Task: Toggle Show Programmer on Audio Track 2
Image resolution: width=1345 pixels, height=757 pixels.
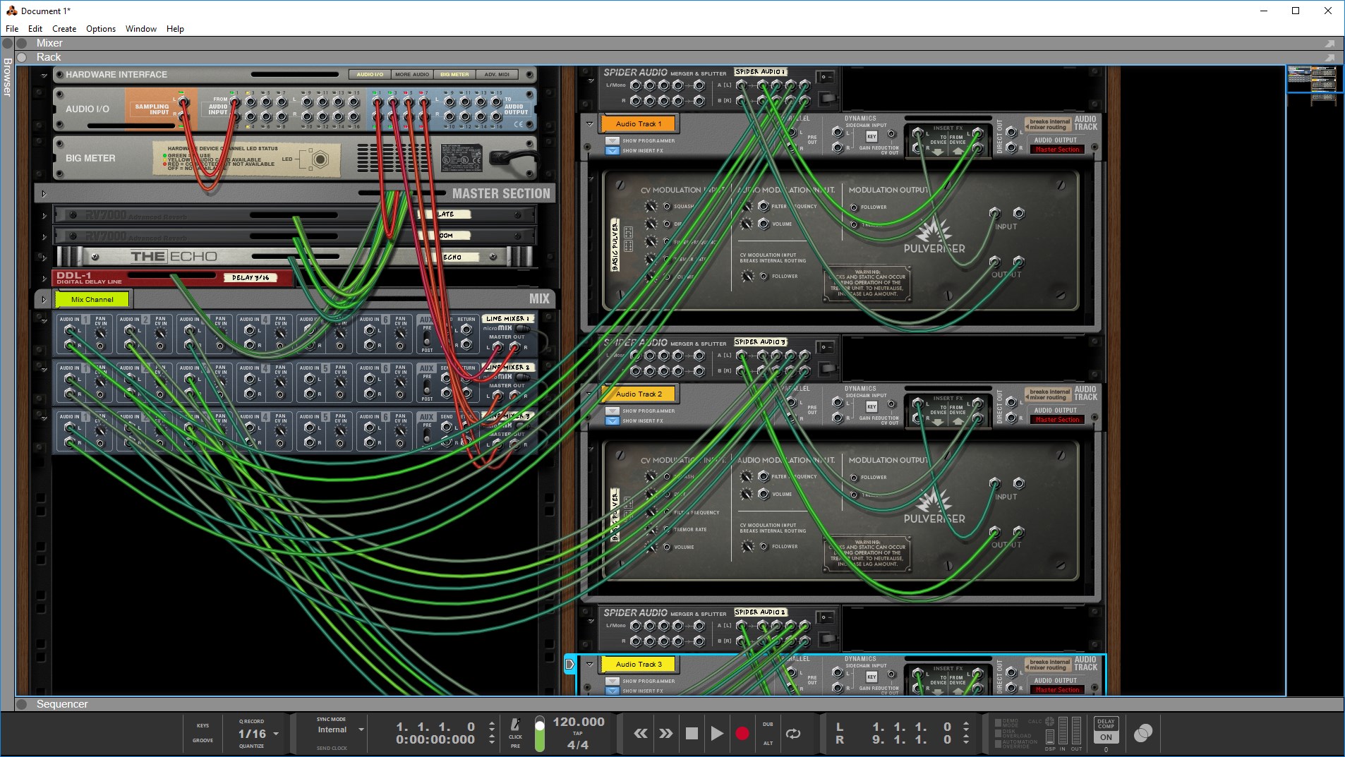Action: coord(613,411)
